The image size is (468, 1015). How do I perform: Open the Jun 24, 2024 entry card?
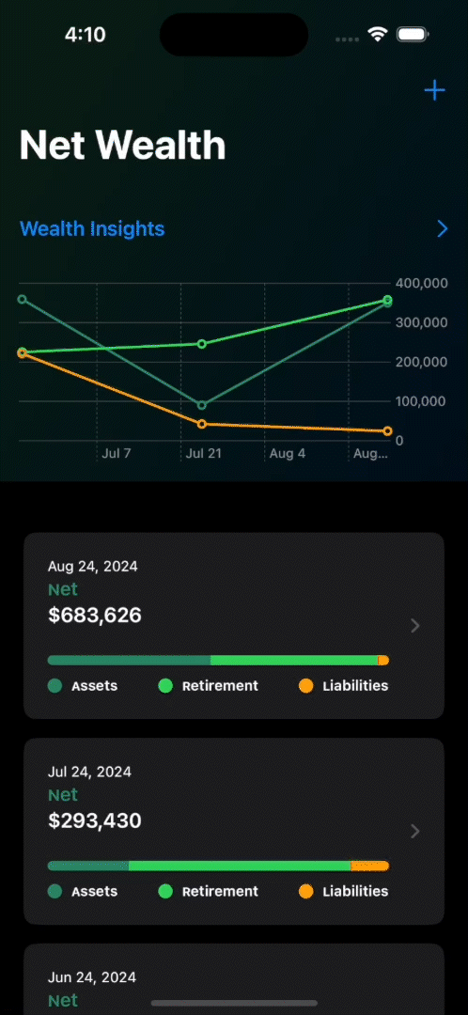point(234,978)
